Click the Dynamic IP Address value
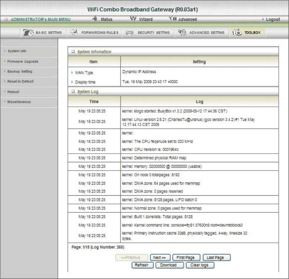 pyautogui.click(x=139, y=72)
